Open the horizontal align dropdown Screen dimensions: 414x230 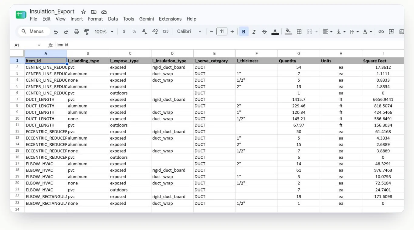click(327, 32)
